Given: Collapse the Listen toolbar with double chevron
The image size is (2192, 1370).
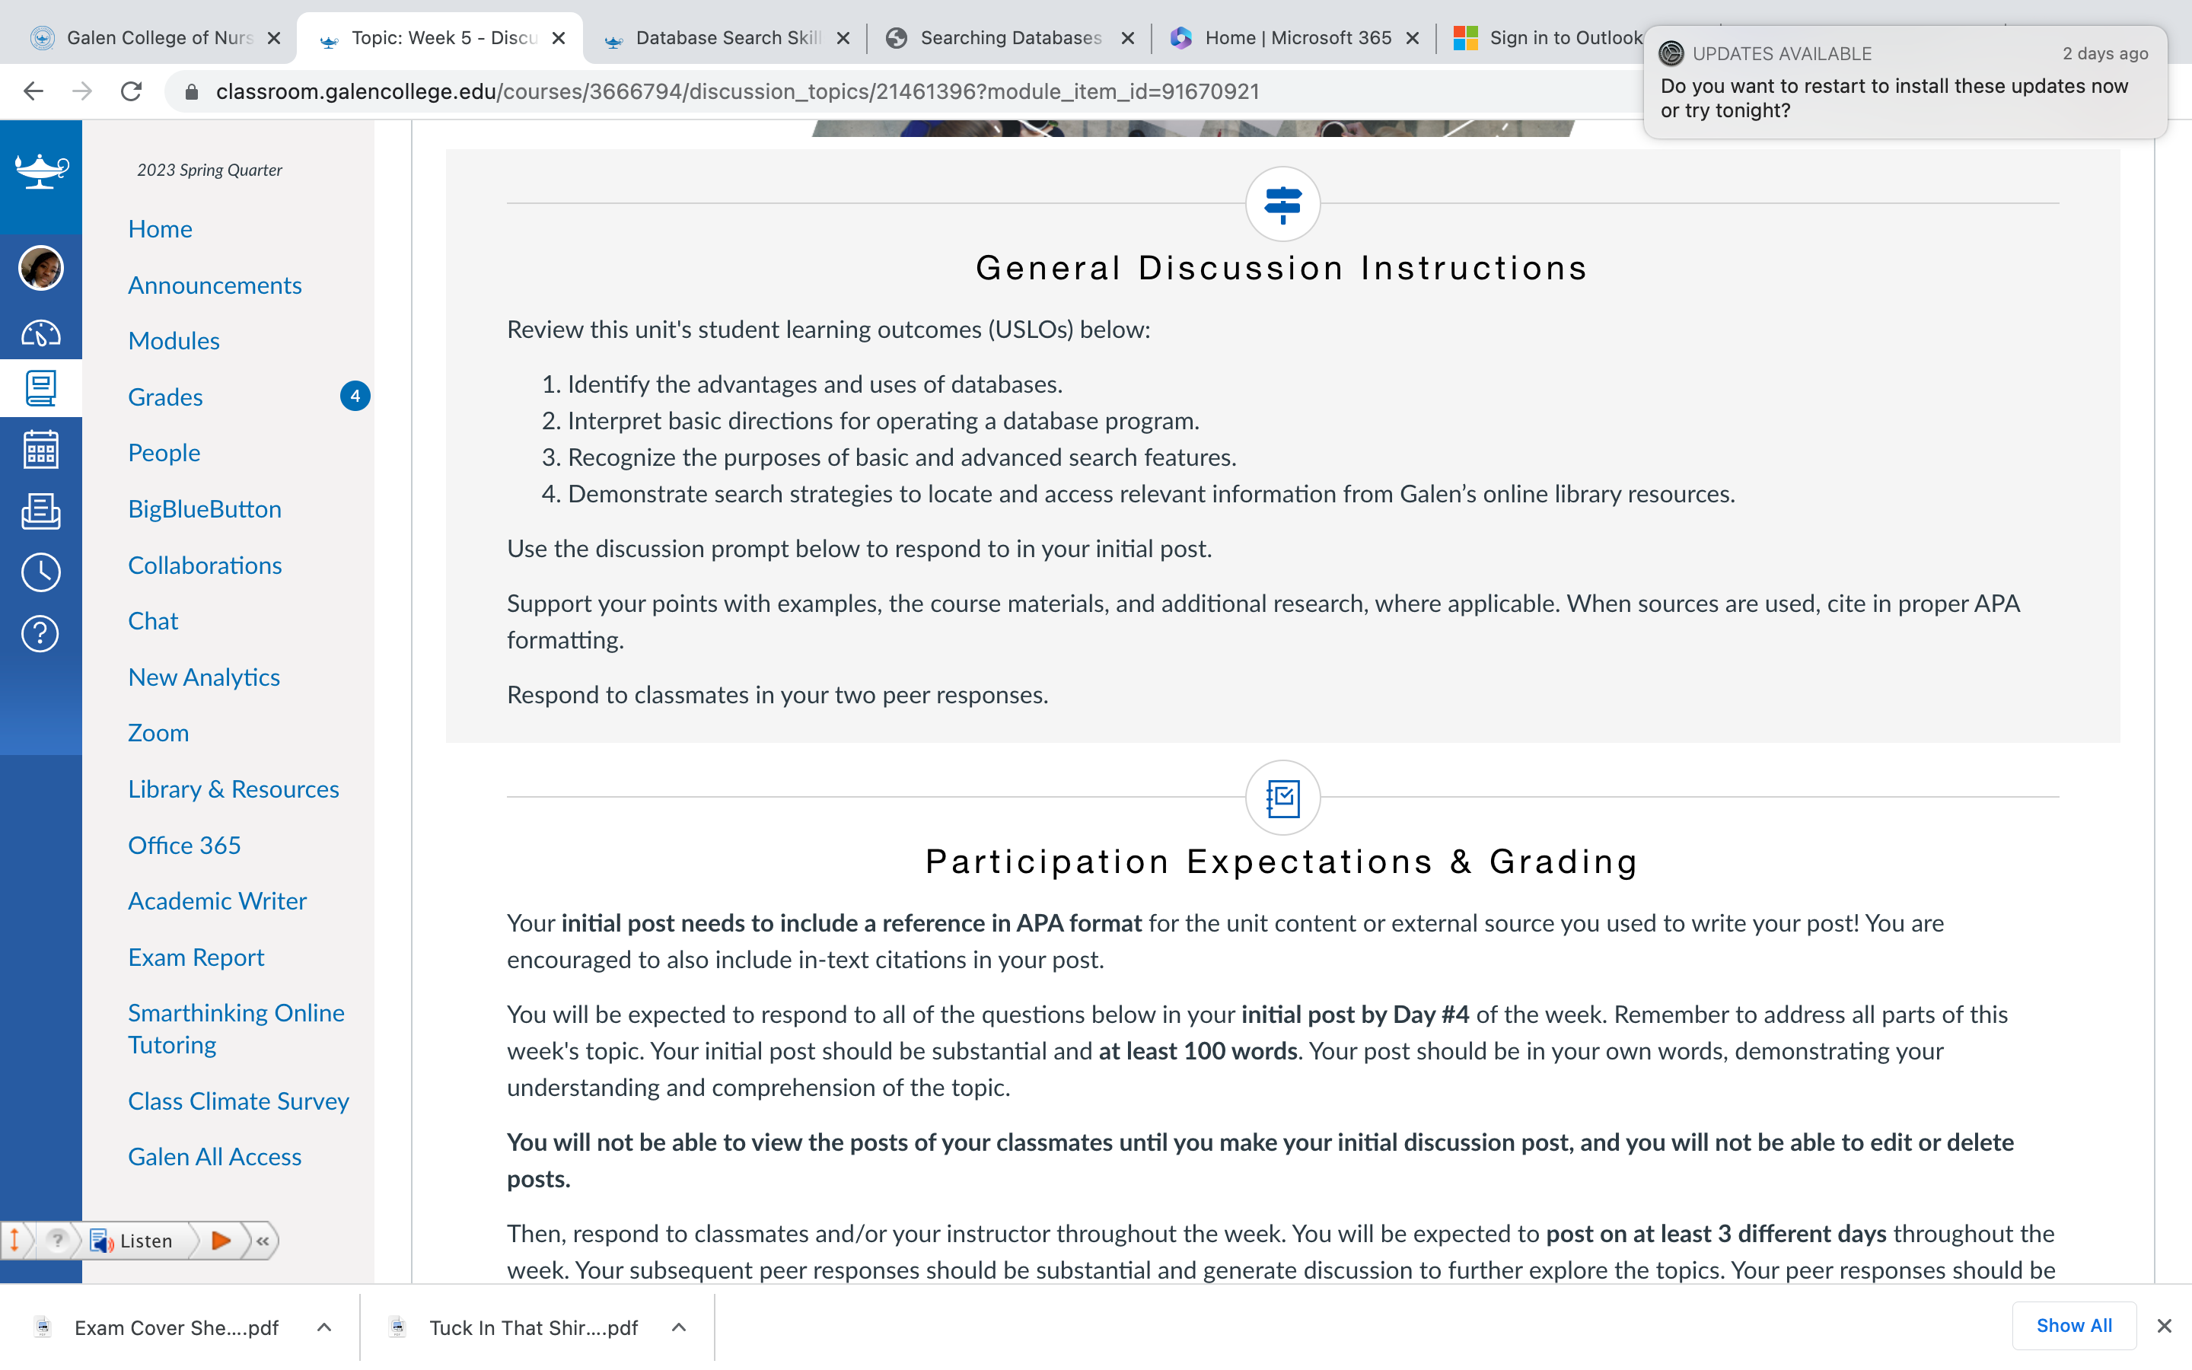Looking at the screenshot, I should pos(263,1241).
